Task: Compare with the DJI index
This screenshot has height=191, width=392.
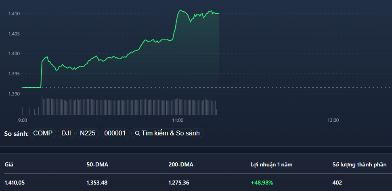Action: 66,133
